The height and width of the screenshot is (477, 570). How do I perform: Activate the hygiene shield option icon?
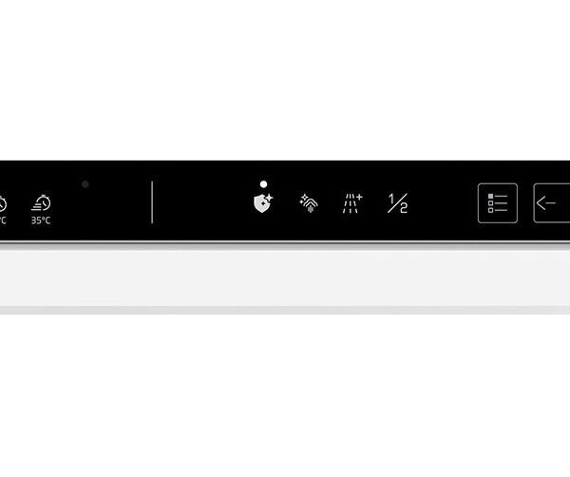(x=263, y=203)
